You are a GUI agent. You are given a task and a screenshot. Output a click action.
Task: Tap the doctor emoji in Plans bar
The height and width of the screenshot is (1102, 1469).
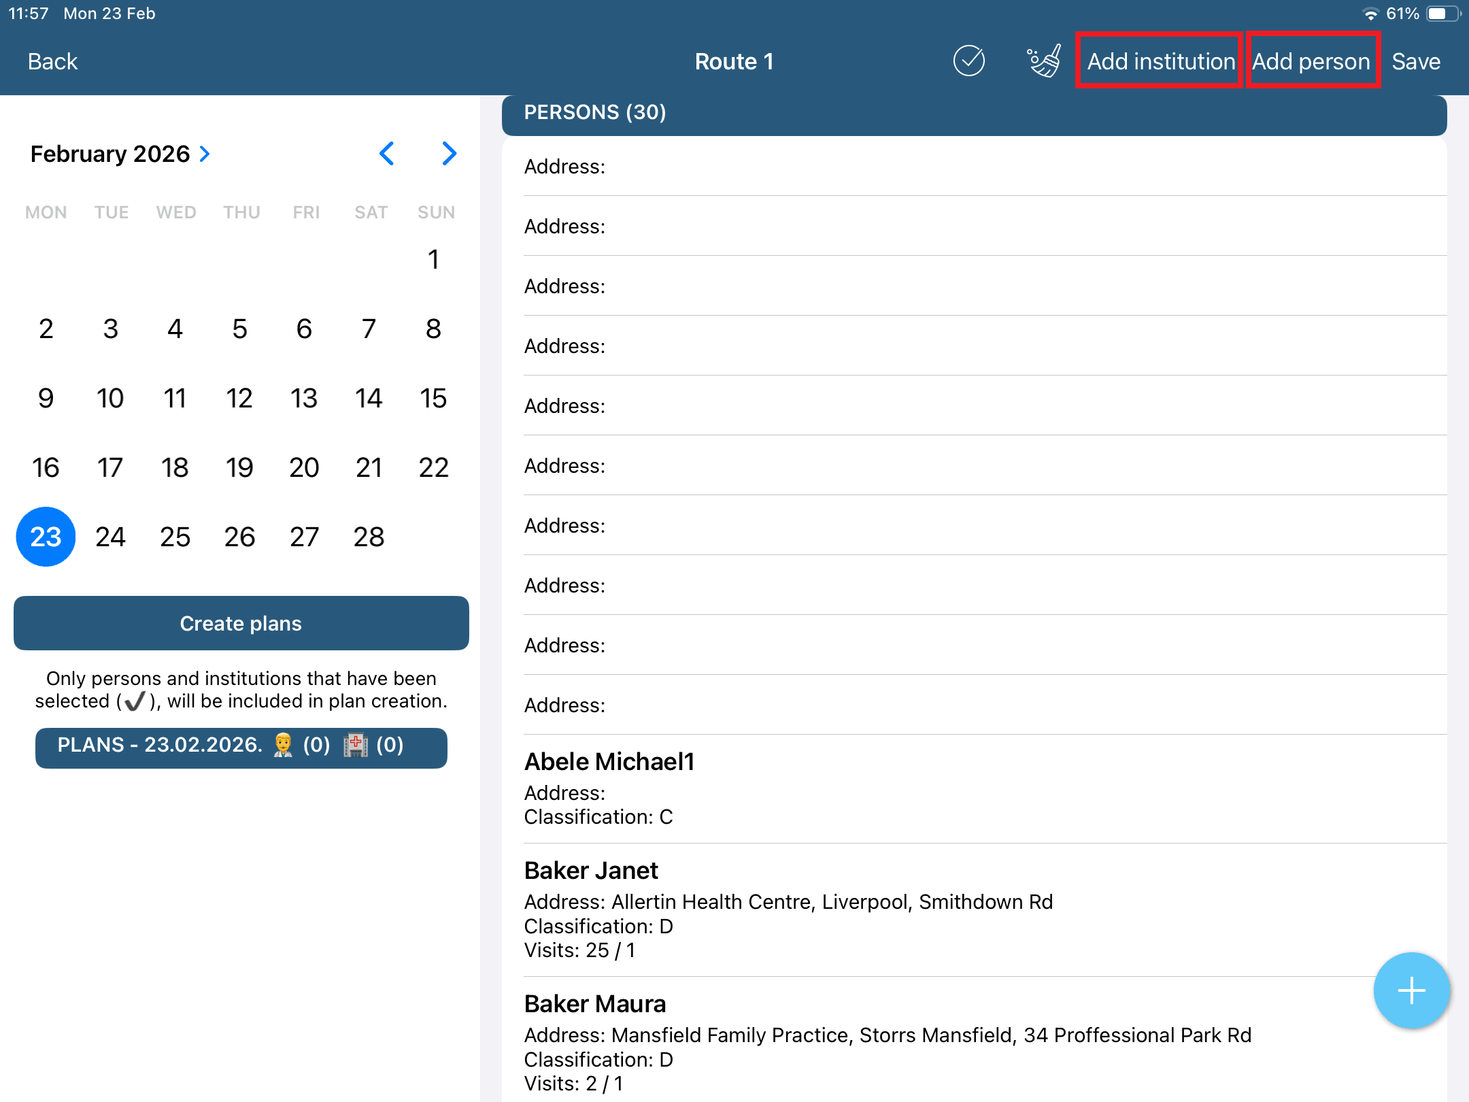283,745
